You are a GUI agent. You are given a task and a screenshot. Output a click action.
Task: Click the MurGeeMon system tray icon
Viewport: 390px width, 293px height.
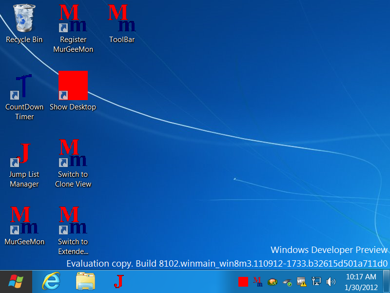(258, 282)
